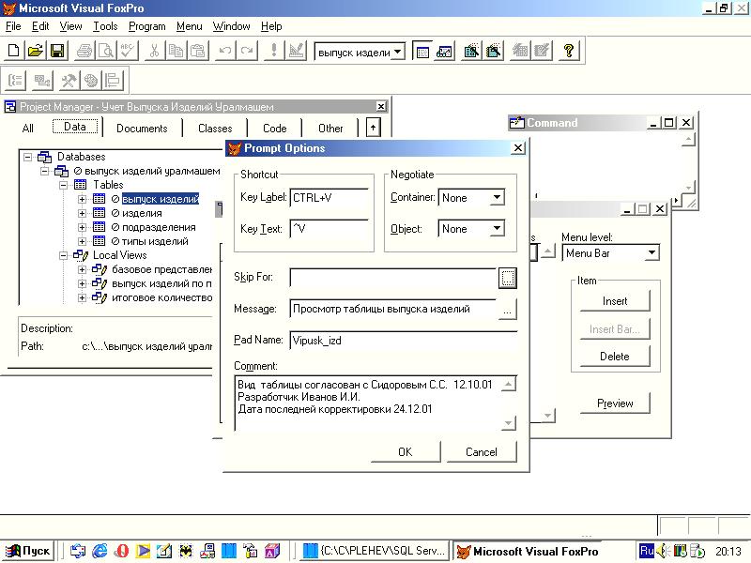Collapse the Local Views tree node
751x563 pixels.
[63, 255]
